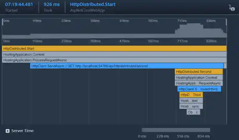Screen dimensions: 239x140
Task: Click the yellow HttpDistributed.Second span
Action: tap(199, 72)
